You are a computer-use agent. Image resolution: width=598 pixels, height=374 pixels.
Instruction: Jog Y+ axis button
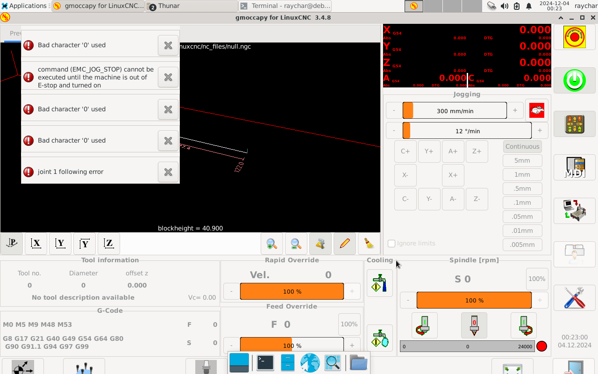point(429,151)
